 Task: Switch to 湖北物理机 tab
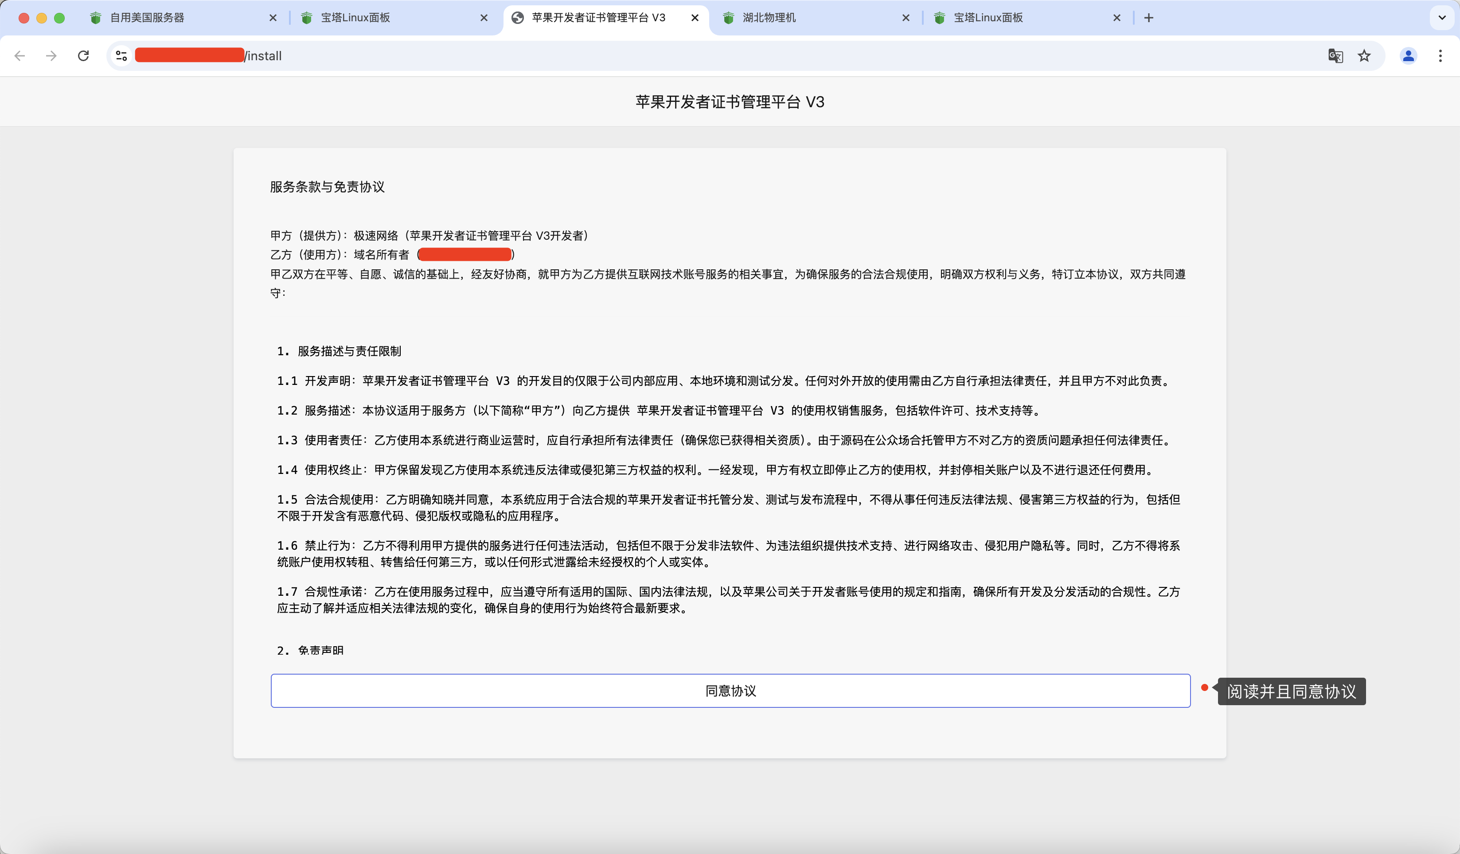coord(817,18)
